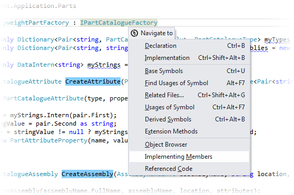Click the Navigate to compass icon
This screenshot has height=195, width=294.
click(134, 33)
